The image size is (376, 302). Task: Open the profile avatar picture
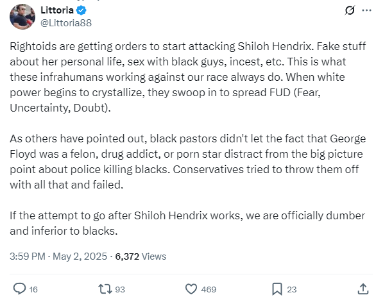(22, 17)
